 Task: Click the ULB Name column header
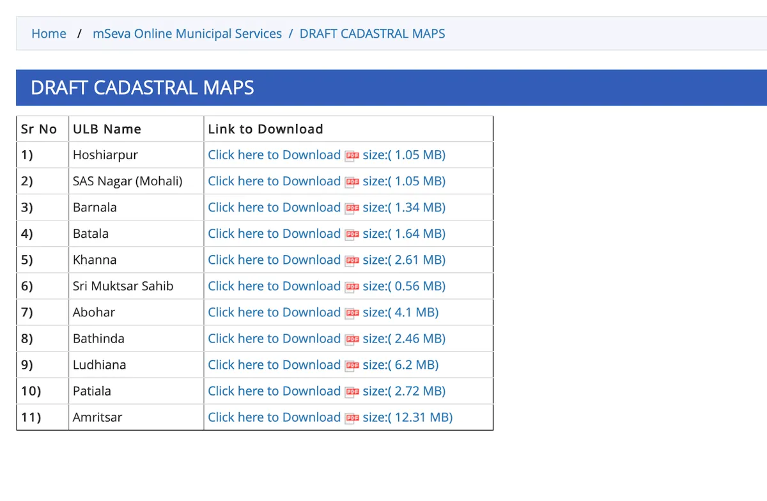(x=107, y=129)
